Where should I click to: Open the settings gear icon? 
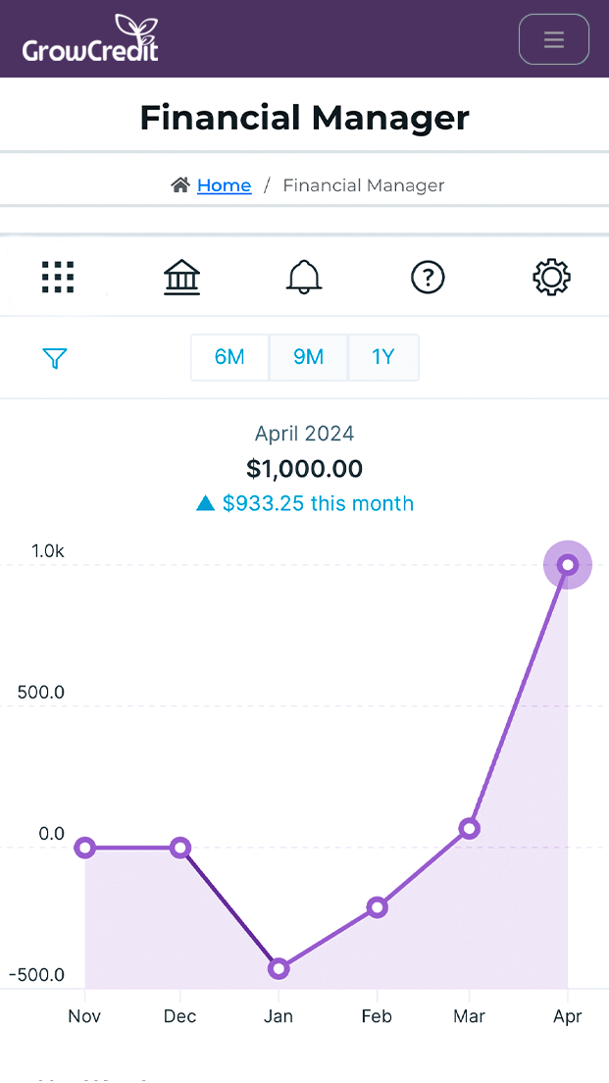pyautogui.click(x=552, y=278)
